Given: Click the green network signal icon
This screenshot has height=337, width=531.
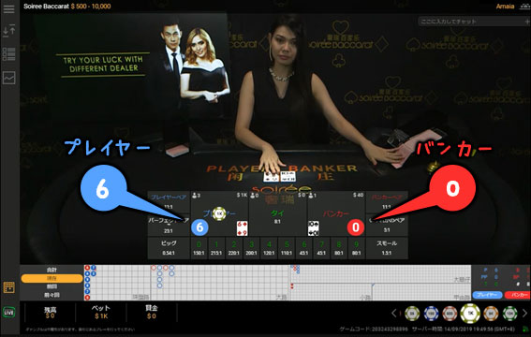Looking at the screenshot, I should coord(525,329).
